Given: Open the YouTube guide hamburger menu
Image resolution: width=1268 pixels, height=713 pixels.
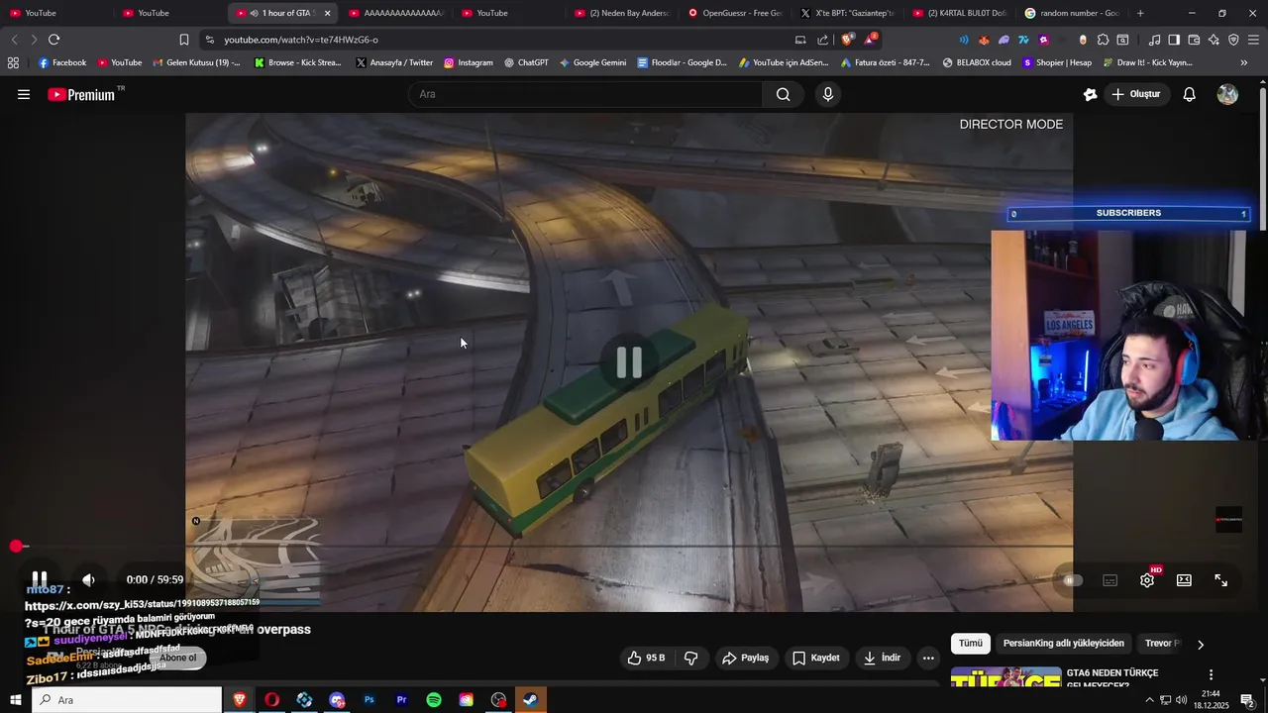Looking at the screenshot, I should coord(24,94).
